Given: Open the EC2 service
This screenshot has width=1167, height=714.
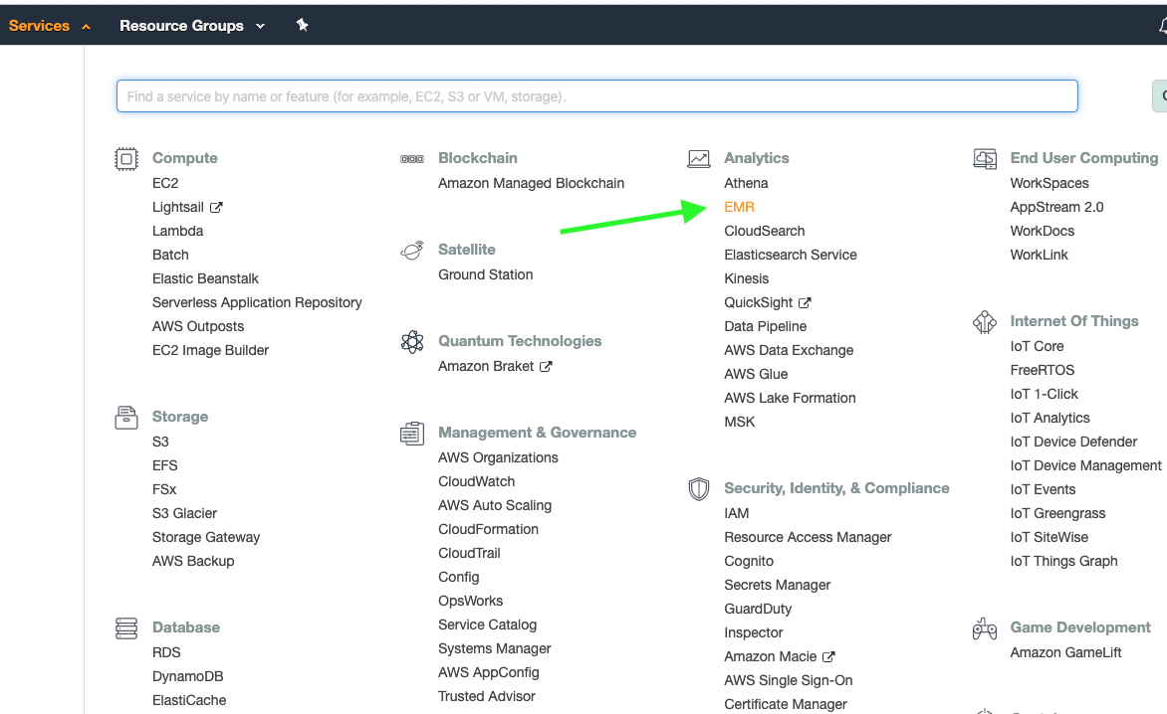Looking at the screenshot, I should pos(165,183).
